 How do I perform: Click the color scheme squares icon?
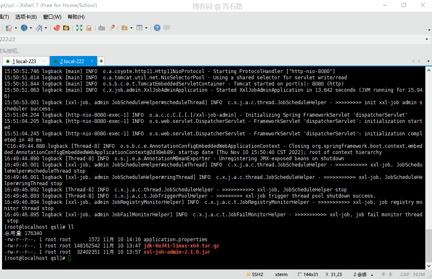(x=9, y=28)
